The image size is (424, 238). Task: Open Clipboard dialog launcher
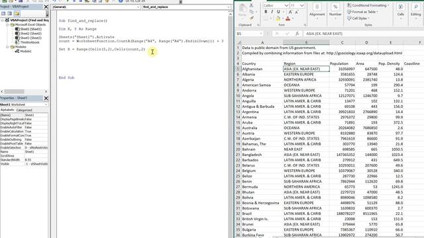pos(258,25)
